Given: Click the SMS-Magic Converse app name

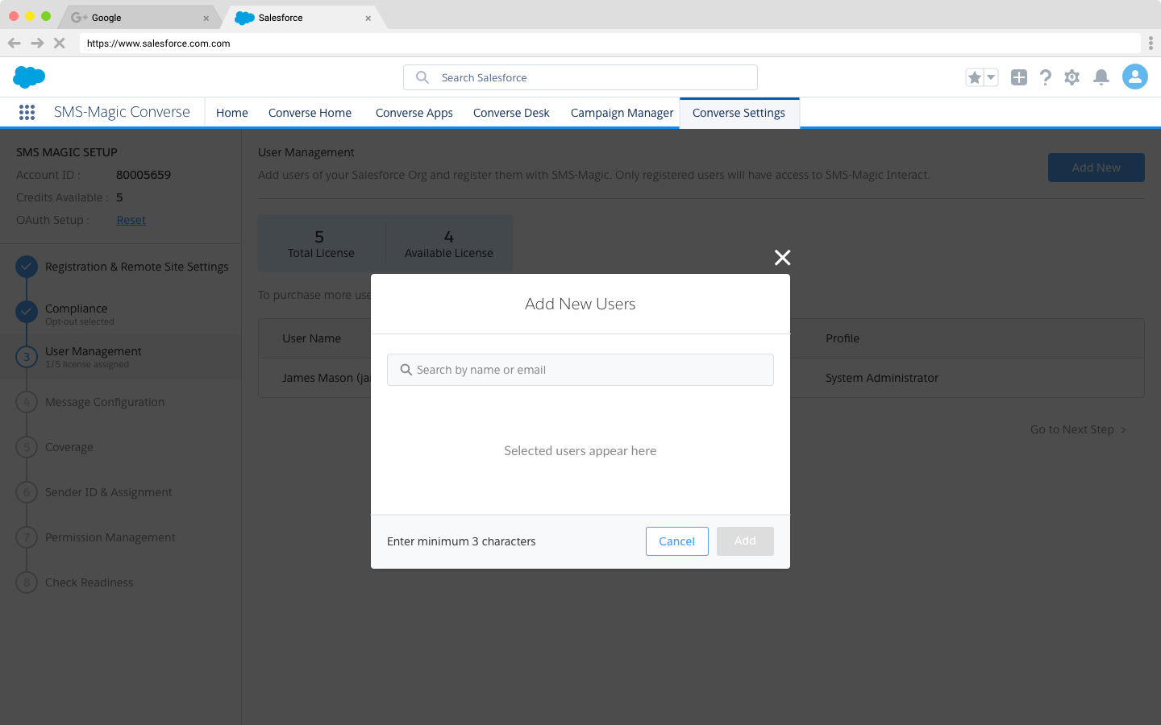Looking at the screenshot, I should (x=122, y=112).
